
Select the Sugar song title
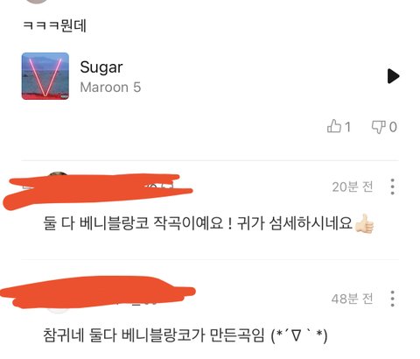click(101, 67)
